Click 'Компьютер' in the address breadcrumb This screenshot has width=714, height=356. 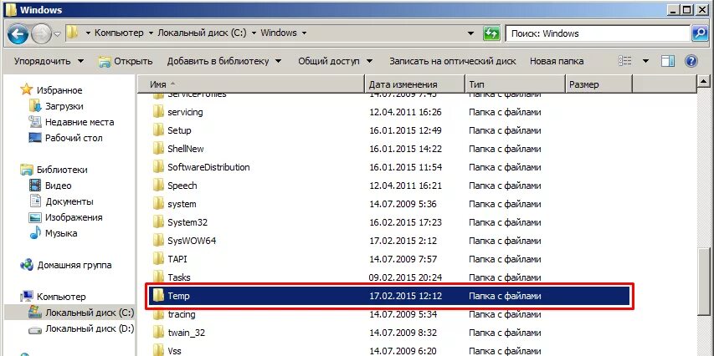[118, 33]
